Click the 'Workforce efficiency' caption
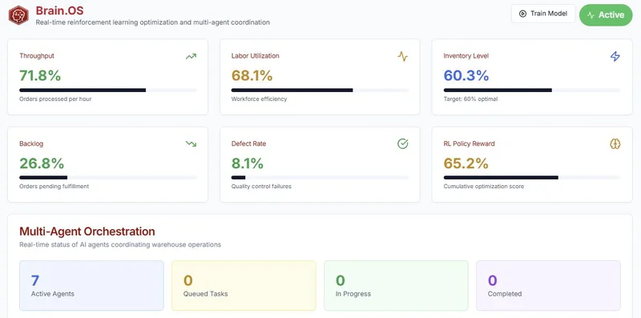The width and height of the screenshot is (641, 318). (x=259, y=99)
